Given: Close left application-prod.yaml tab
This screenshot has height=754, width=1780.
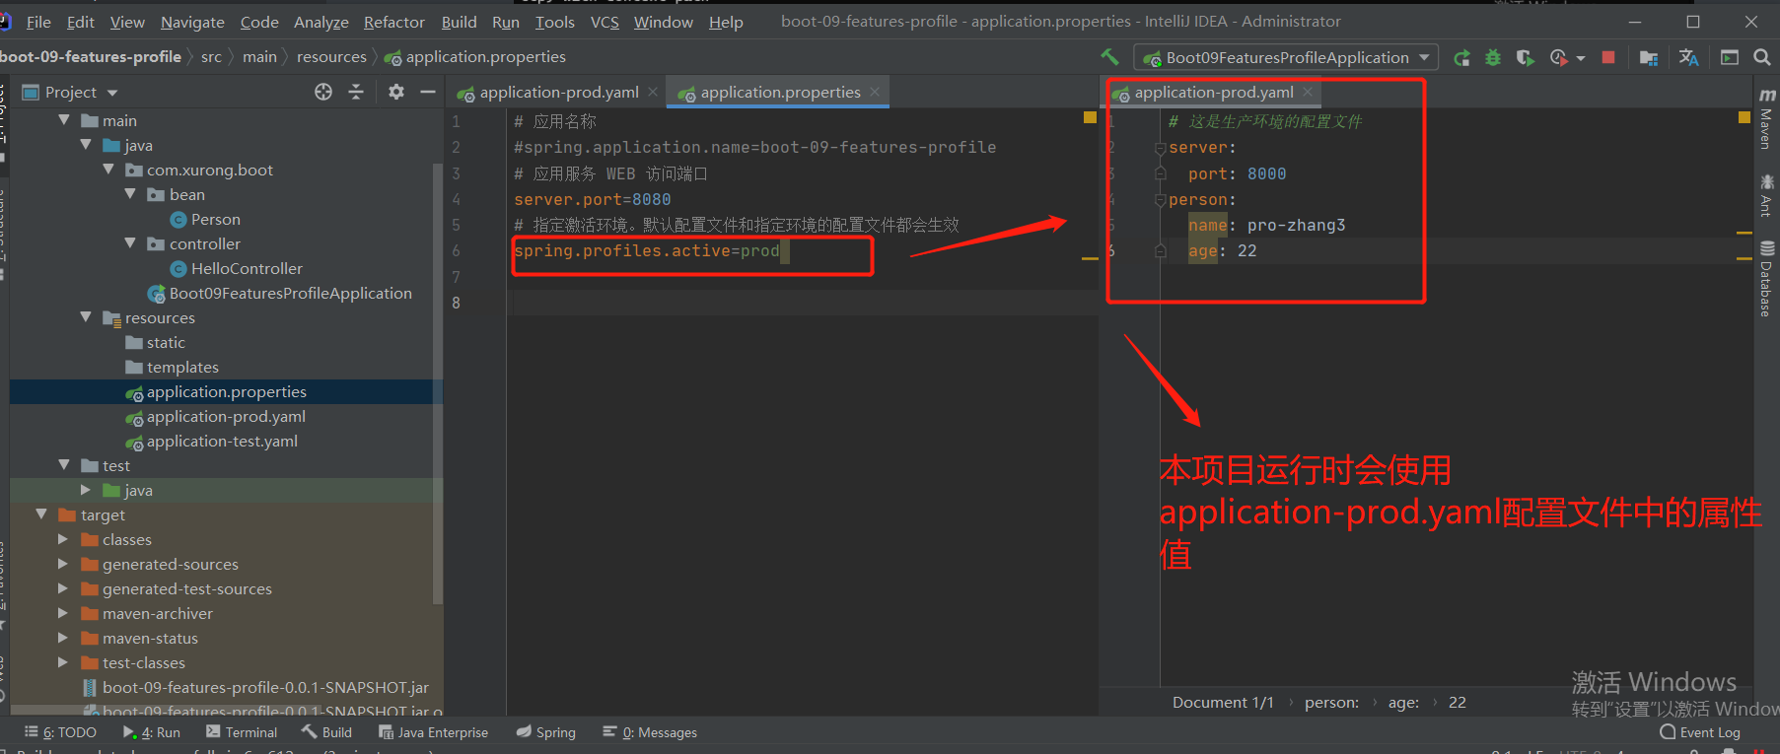Looking at the screenshot, I should tap(653, 92).
